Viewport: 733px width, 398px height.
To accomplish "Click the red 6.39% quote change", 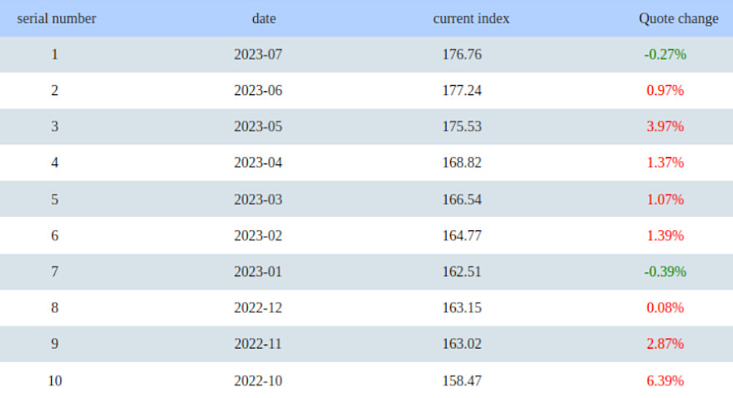I will pyautogui.click(x=665, y=380).
